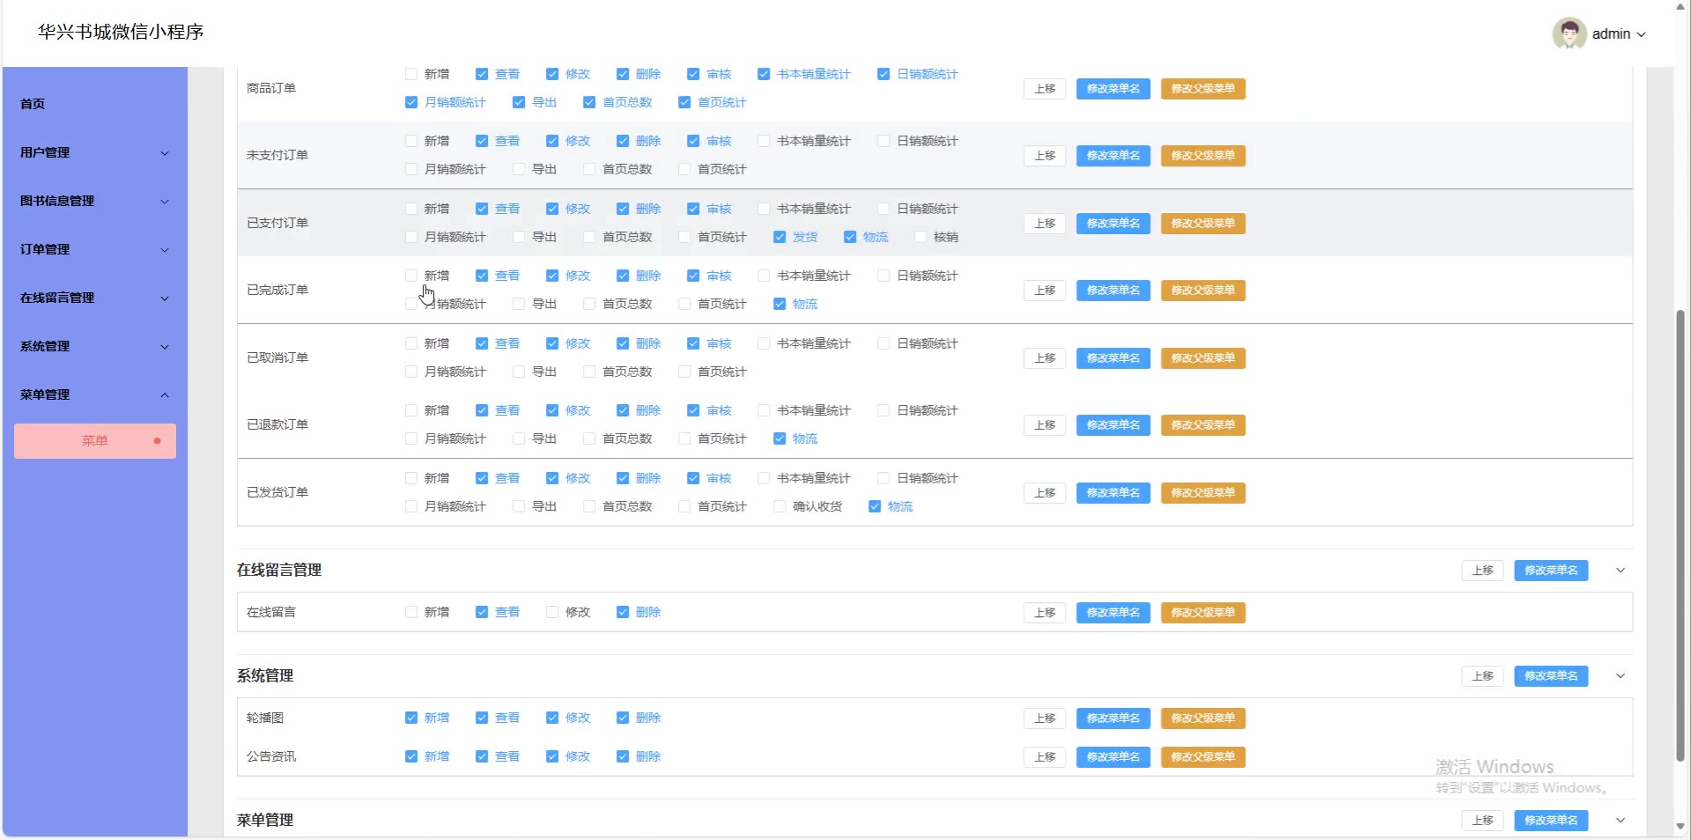Uncheck 物流 in the 已发货订单 row
This screenshot has height=840, width=1691.
tap(875, 506)
